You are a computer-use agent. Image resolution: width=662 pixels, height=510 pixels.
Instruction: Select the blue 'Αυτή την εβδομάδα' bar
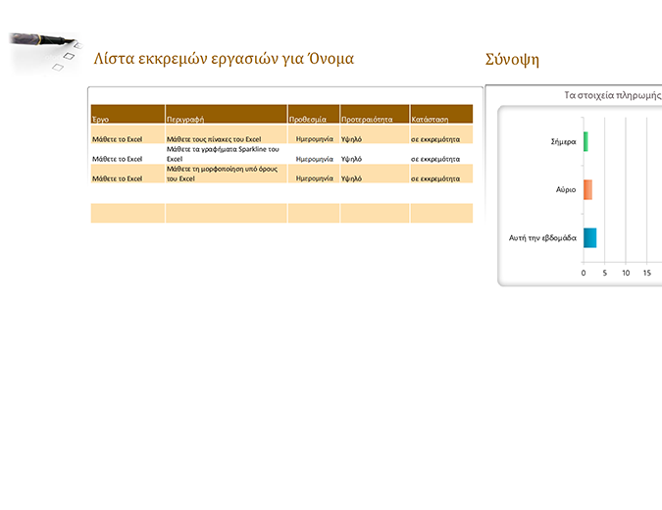pos(589,237)
